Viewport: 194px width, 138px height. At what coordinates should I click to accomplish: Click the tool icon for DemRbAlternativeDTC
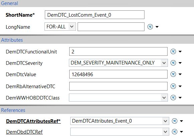coord(173,86)
